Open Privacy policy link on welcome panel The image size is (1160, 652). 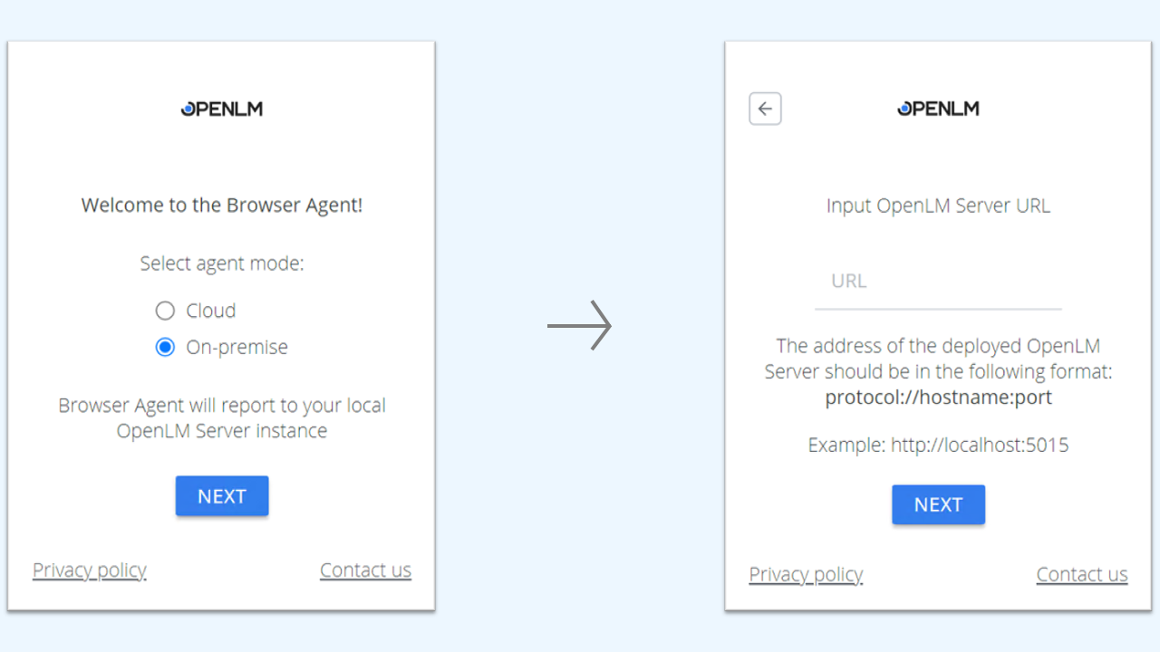pos(90,570)
